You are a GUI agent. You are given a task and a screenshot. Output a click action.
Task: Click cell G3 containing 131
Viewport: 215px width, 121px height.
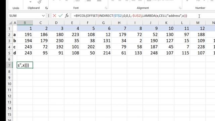point(103,41)
